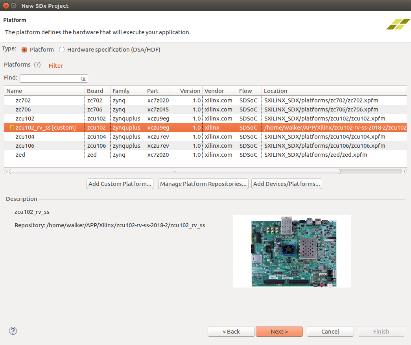Select the zcu106 platform row
The height and width of the screenshot is (345, 411).
205,146
